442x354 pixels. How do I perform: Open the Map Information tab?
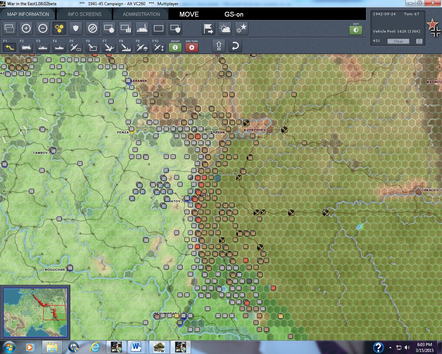[28, 14]
